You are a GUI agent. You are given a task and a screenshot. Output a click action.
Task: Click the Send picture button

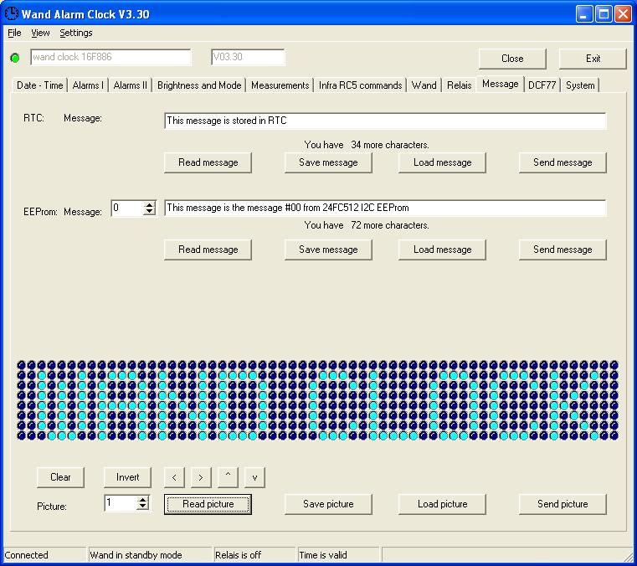click(563, 504)
